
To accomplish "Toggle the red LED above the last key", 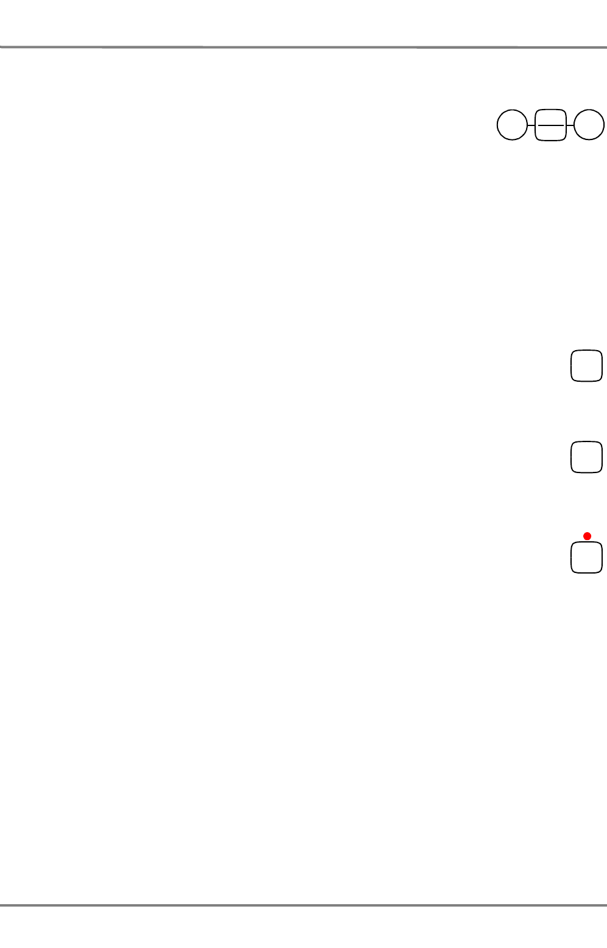I will click(x=587, y=536).
